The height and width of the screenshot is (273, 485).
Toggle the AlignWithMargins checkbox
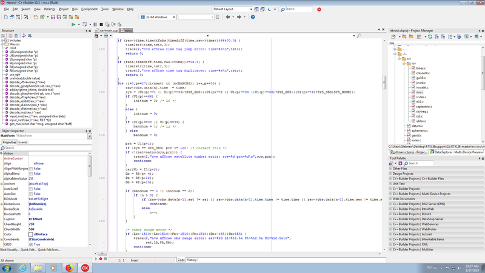30,168
